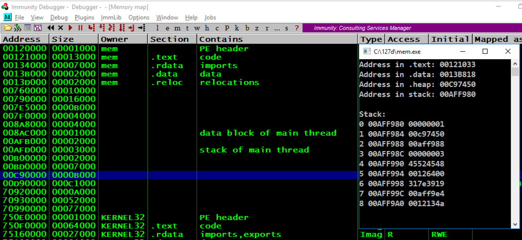
Task: Open the Plugins menu
Action: (84, 17)
